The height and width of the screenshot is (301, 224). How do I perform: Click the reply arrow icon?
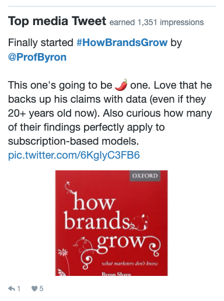click(x=12, y=288)
